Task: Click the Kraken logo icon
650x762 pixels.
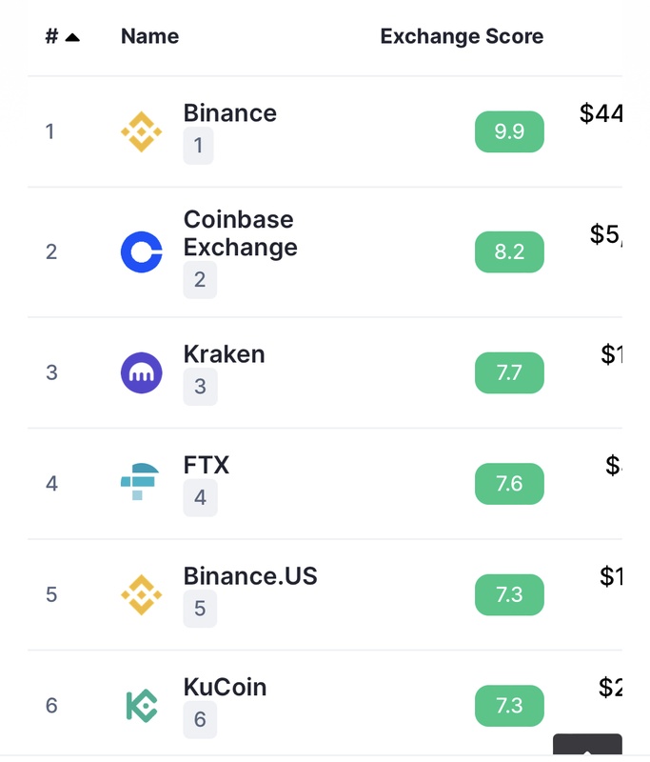Action: click(x=142, y=372)
